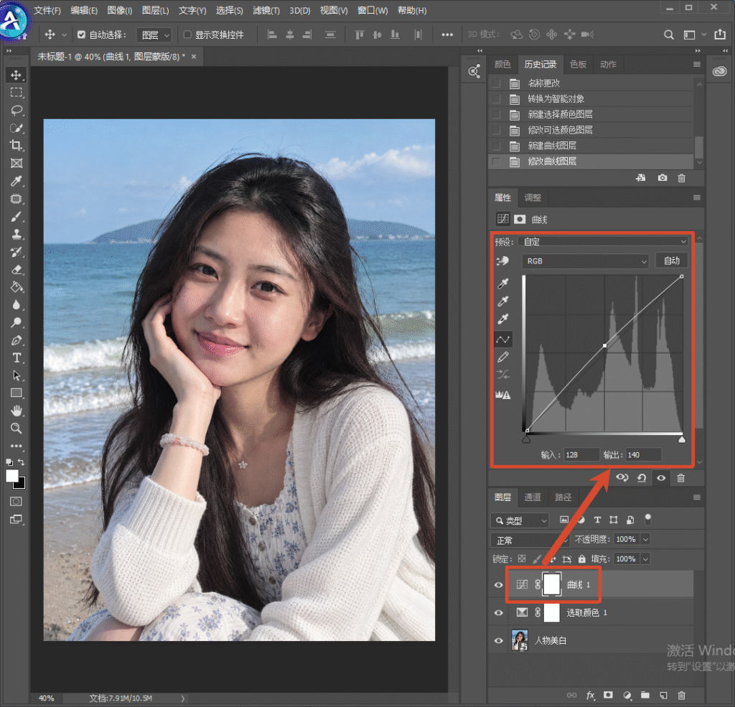Click the create new snapshot camera icon

[662, 178]
